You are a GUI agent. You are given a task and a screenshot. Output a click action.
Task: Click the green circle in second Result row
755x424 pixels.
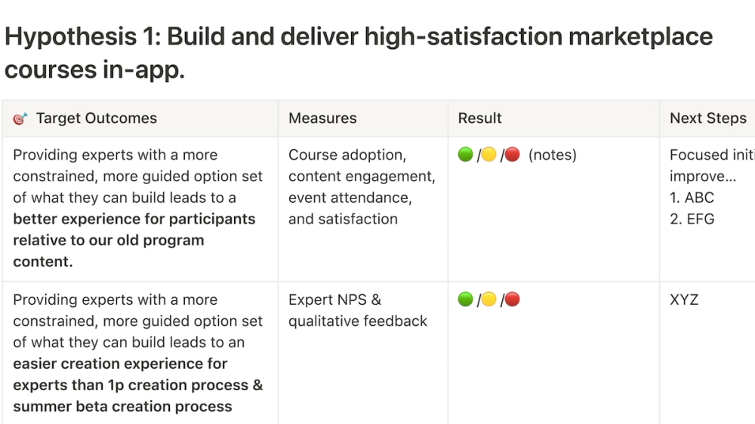[x=465, y=300]
